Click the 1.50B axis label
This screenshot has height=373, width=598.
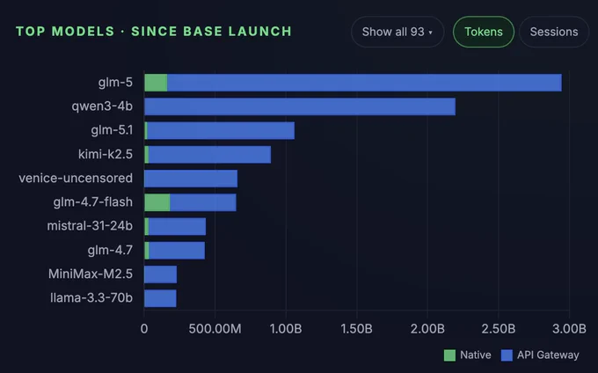[x=356, y=329]
